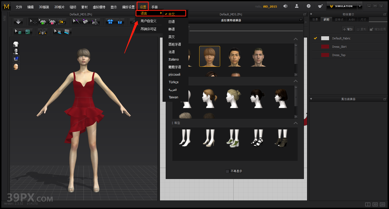Mute sound with the speaker icon

point(285,6)
